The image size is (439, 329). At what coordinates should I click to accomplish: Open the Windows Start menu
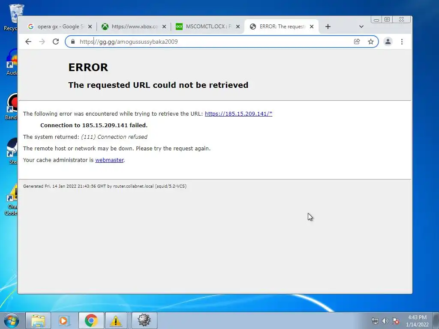11,320
